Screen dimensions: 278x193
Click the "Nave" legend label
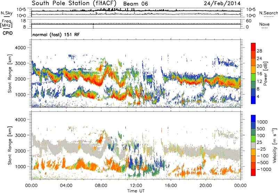click(x=264, y=24)
